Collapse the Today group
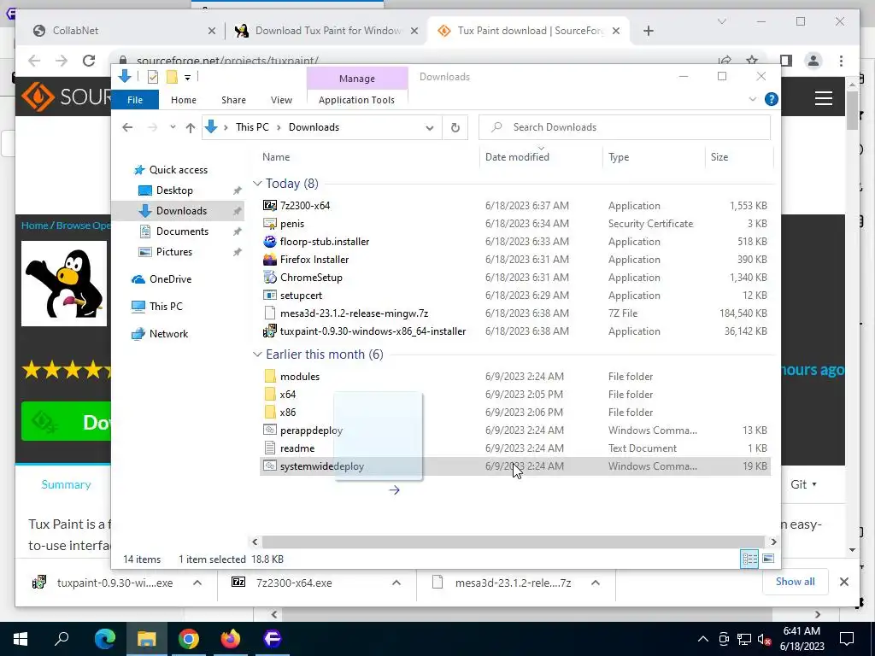Image resolution: width=875 pixels, height=656 pixels. coord(257,184)
